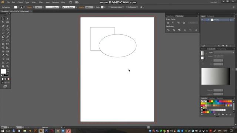Set Gradient mode button below fill
Viewport: 237px width, 133px height.
(6, 79)
